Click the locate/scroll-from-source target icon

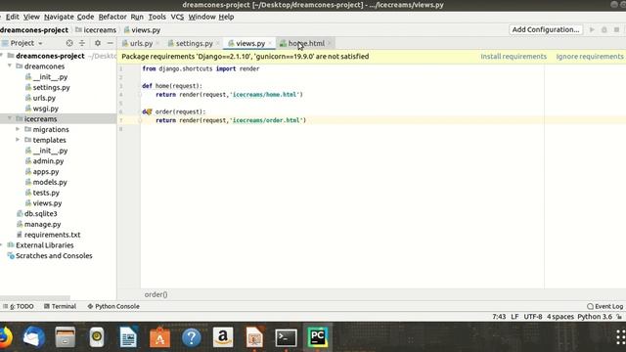click(69, 43)
